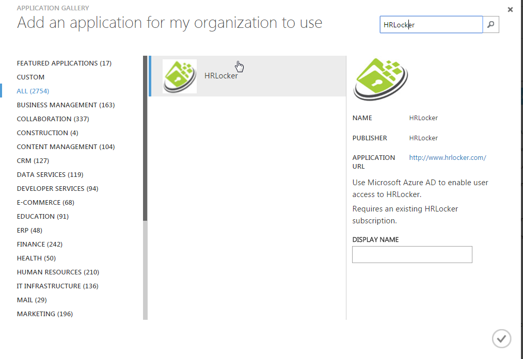
Task: Focus the HRLocker search box
Action: pyautogui.click(x=431, y=25)
